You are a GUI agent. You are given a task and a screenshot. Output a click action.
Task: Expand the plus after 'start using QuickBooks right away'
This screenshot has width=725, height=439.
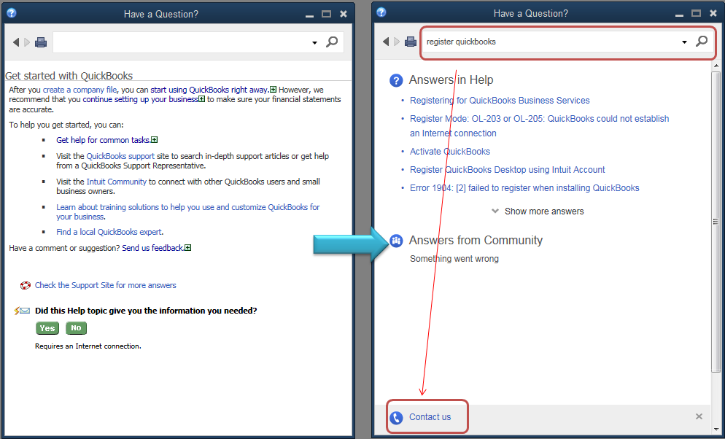(x=274, y=90)
